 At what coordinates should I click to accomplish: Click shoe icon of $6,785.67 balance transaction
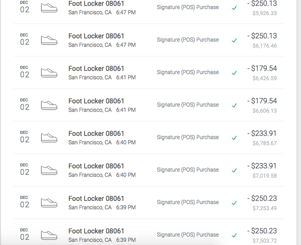click(49, 138)
